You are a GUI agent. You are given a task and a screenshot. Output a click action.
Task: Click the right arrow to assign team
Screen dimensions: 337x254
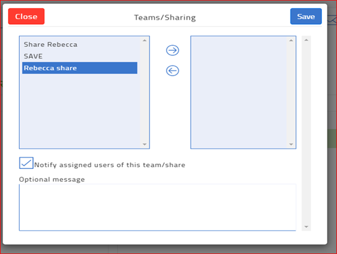click(172, 50)
